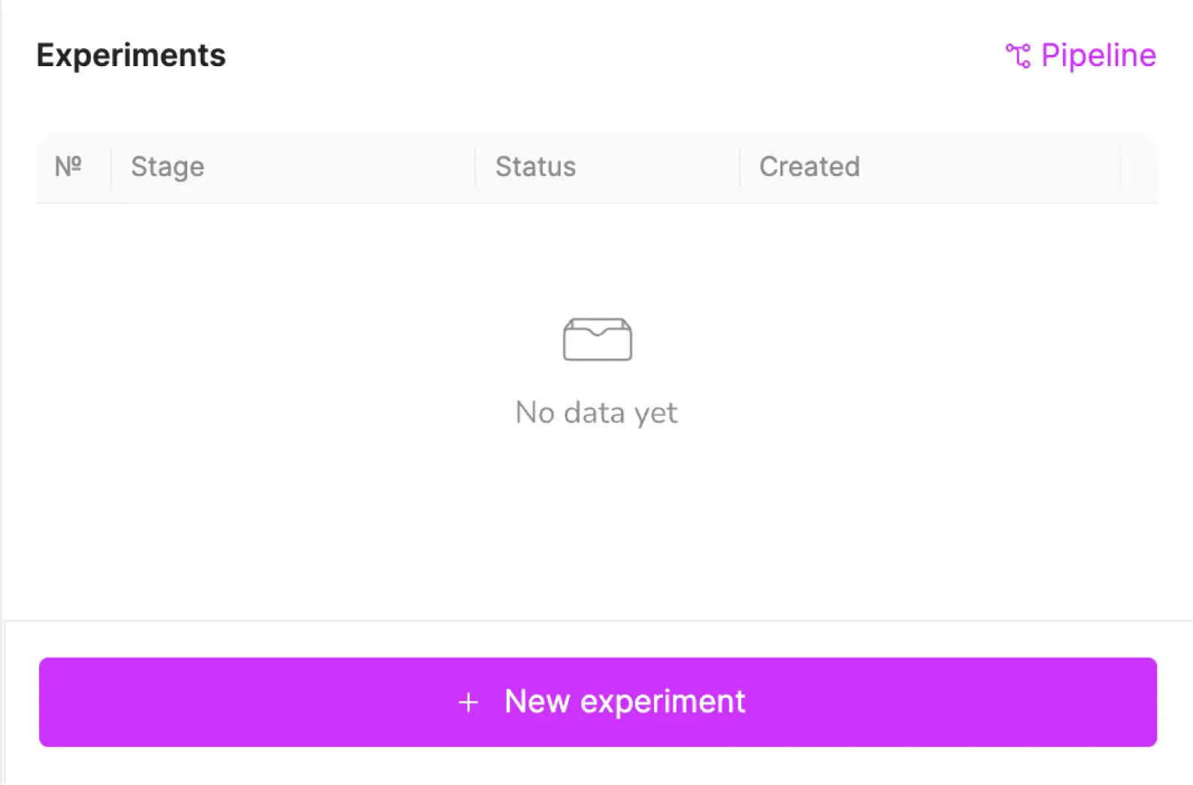Click the divider right of Created column
The width and height of the screenshot is (1193, 785).
1120,167
